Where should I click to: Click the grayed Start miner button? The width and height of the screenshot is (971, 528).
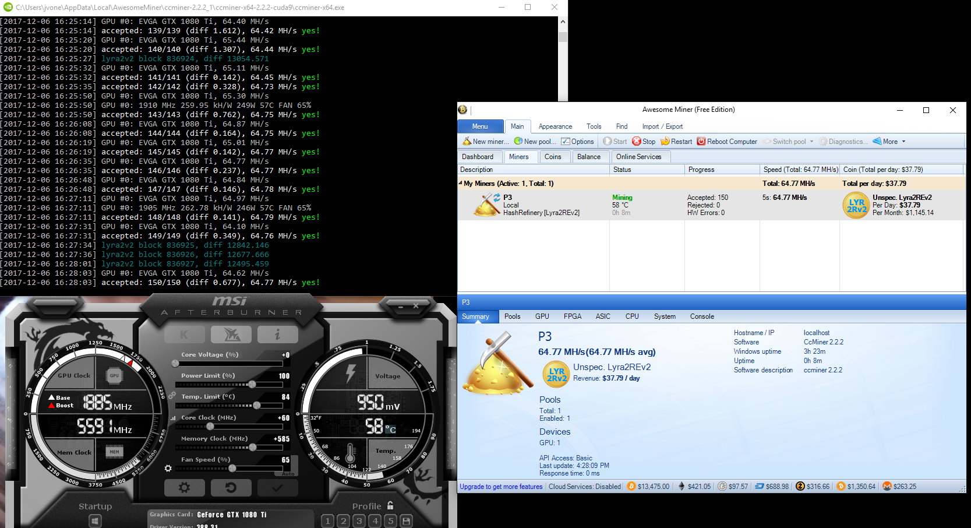coord(615,142)
